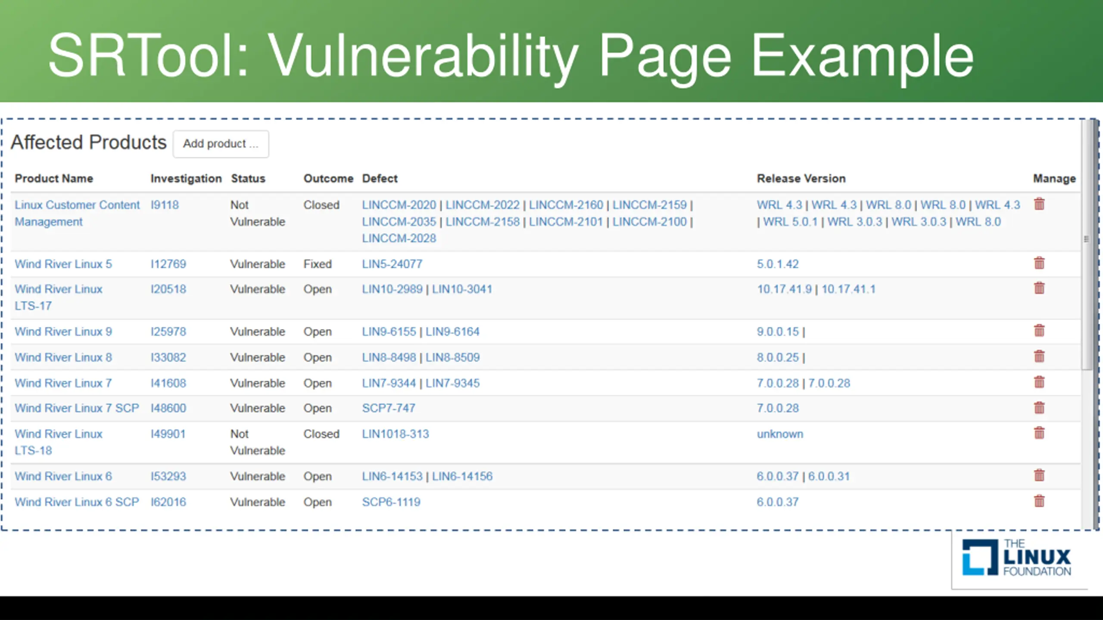Open the WRL 5.0.1 release link

(790, 222)
